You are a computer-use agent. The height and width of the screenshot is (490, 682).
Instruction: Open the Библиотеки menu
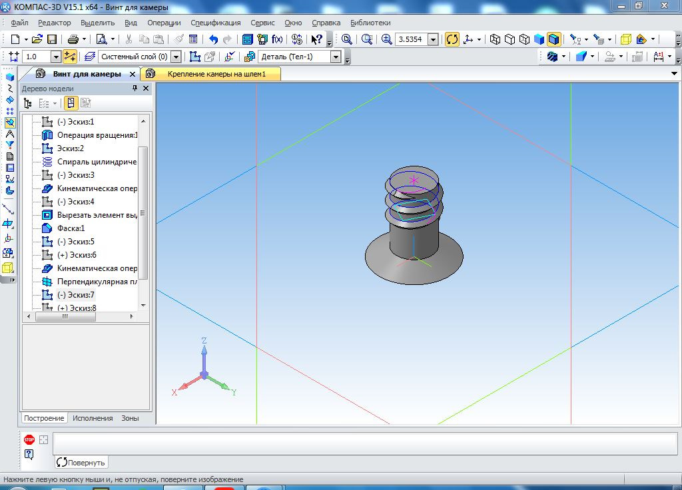point(370,23)
